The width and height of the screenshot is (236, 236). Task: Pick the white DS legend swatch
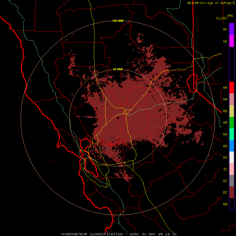coord(232,157)
